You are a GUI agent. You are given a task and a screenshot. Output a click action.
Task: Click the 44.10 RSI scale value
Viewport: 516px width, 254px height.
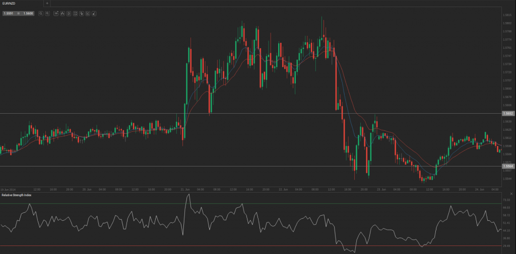coord(507,230)
